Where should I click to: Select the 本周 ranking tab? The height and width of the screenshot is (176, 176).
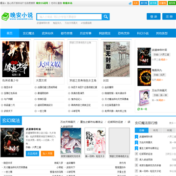(x=169, y=131)
